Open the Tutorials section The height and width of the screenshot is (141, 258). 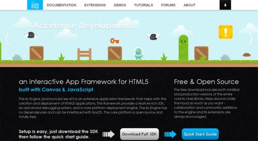point(144,5)
